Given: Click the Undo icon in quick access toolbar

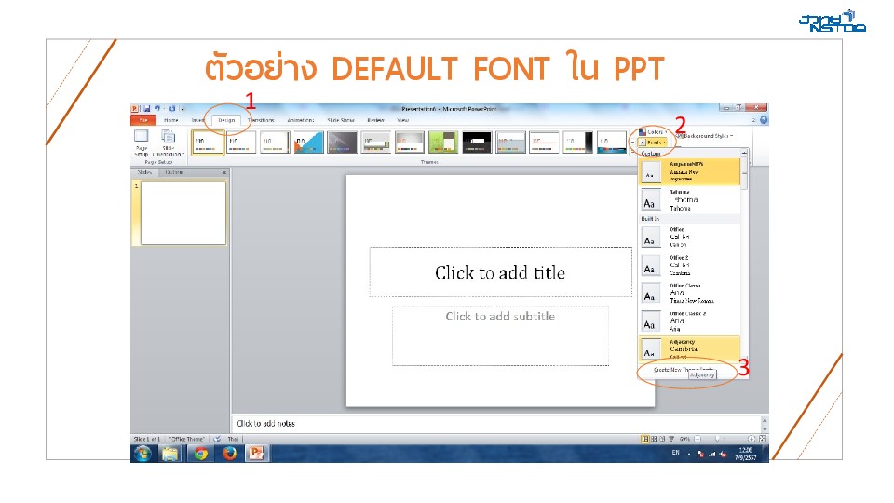Looking at the screenshot, I should [156, 108].
